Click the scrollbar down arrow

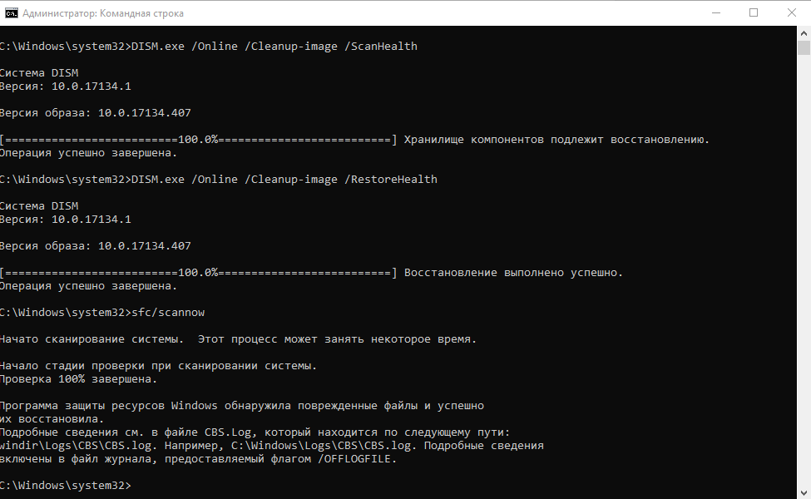[x=804, y=493]
